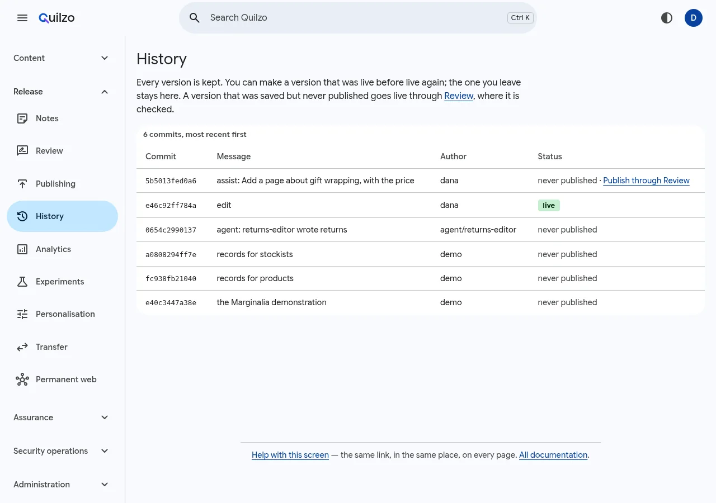Open the hamburger navigation menu
The image size is (716, 503).
22,18
